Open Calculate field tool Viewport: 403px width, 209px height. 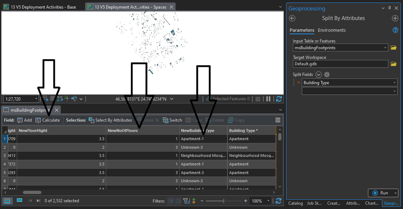[48, 120]
